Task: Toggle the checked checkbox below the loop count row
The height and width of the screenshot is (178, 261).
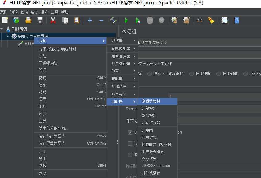Action: [130, 132]
